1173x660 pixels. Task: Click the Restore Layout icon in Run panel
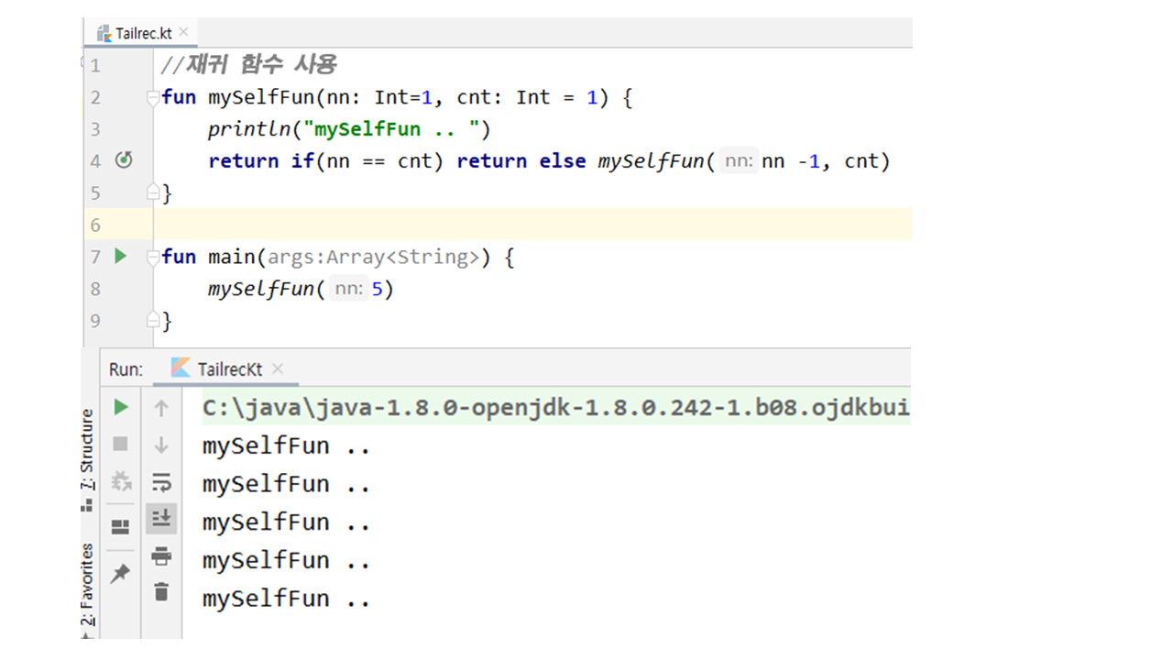click(x=120, y=527)
